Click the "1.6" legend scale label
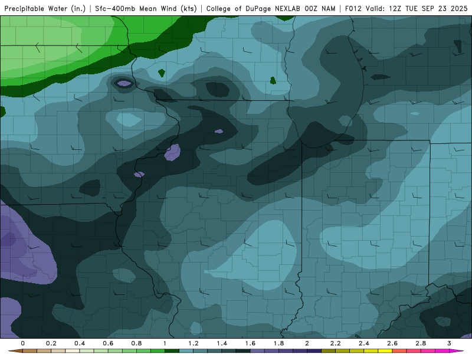Screen dimensions: 472x354 250,343
